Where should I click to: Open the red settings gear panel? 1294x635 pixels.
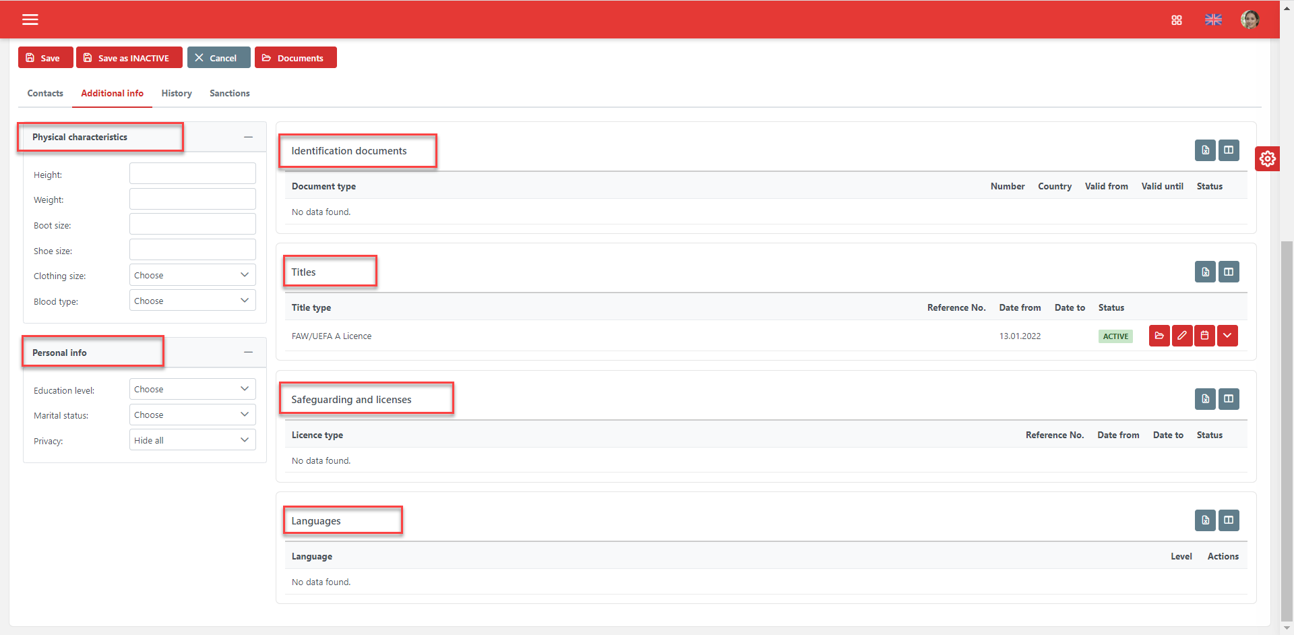1267,159
